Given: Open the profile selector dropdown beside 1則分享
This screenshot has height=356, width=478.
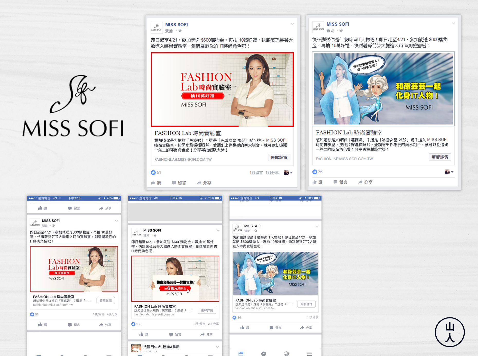Looking at the screenshot, I should (x=288, y=172).
